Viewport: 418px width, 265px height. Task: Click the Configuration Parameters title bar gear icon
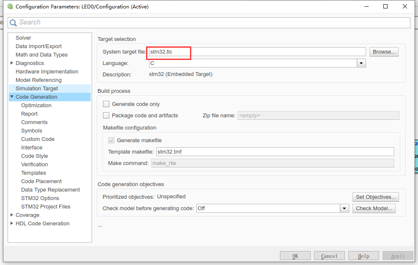[10, 6]
